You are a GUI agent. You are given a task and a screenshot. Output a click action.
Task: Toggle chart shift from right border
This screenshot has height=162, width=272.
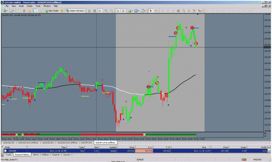123,11
